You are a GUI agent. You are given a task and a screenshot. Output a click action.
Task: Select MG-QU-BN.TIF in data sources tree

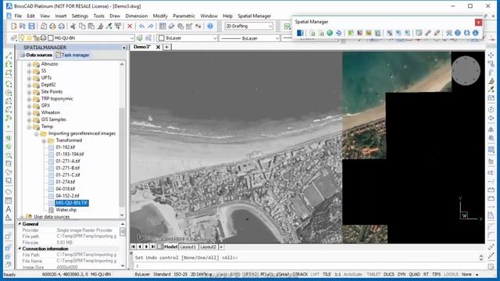pos(72,203)
